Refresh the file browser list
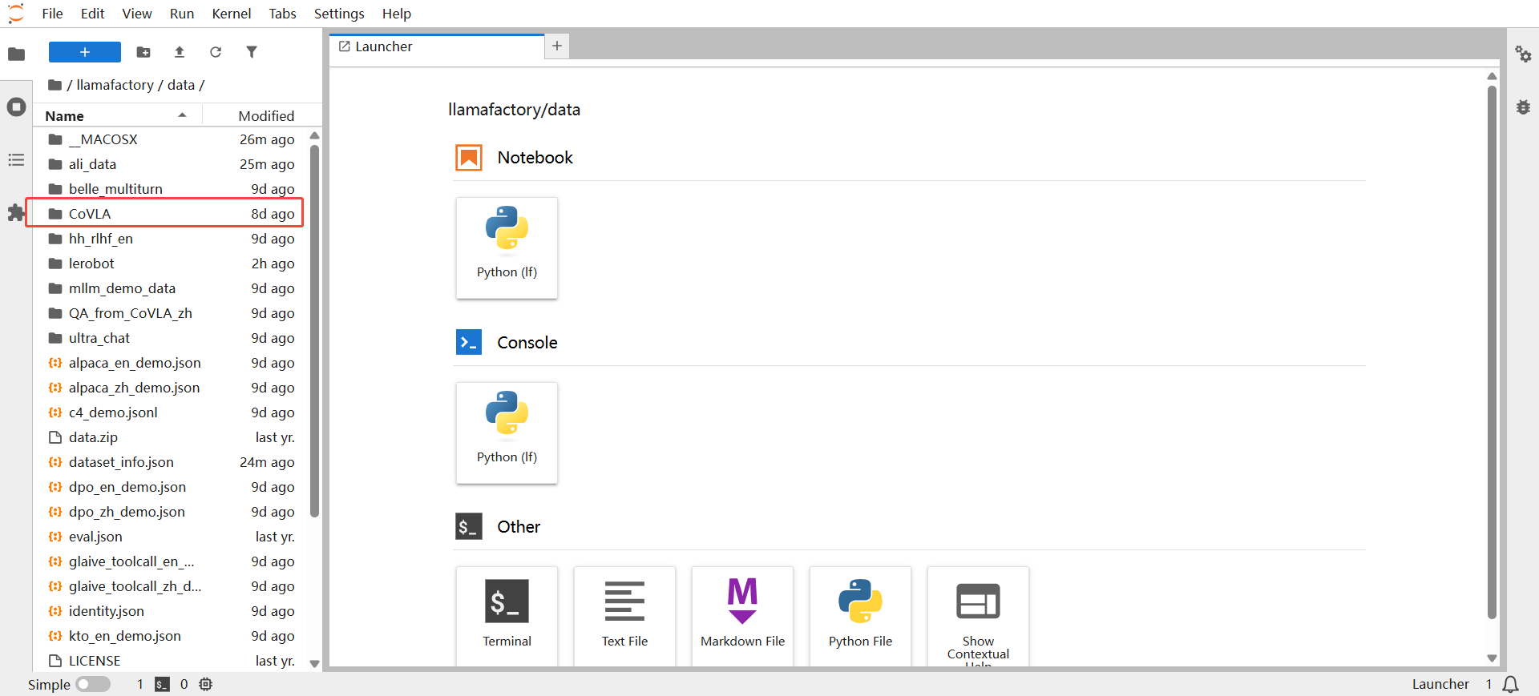Viewport: 1539px width, 696px height. (x=216, y=52)
